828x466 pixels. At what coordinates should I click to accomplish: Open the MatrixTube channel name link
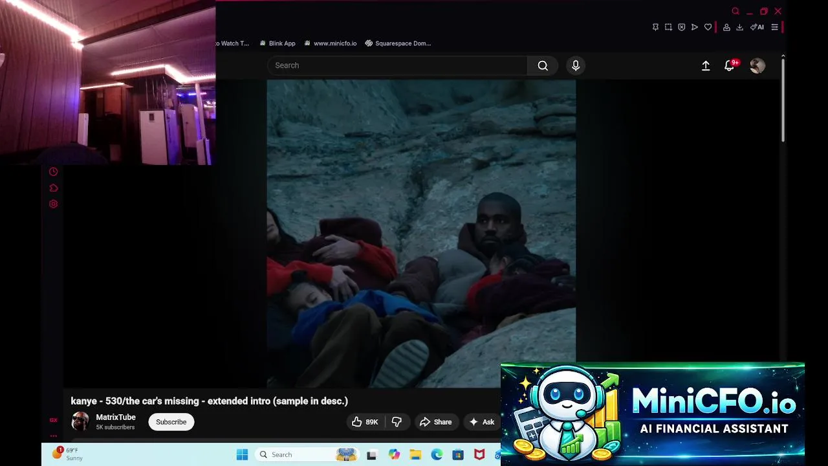pyautogui.click(x=116, y=417)
